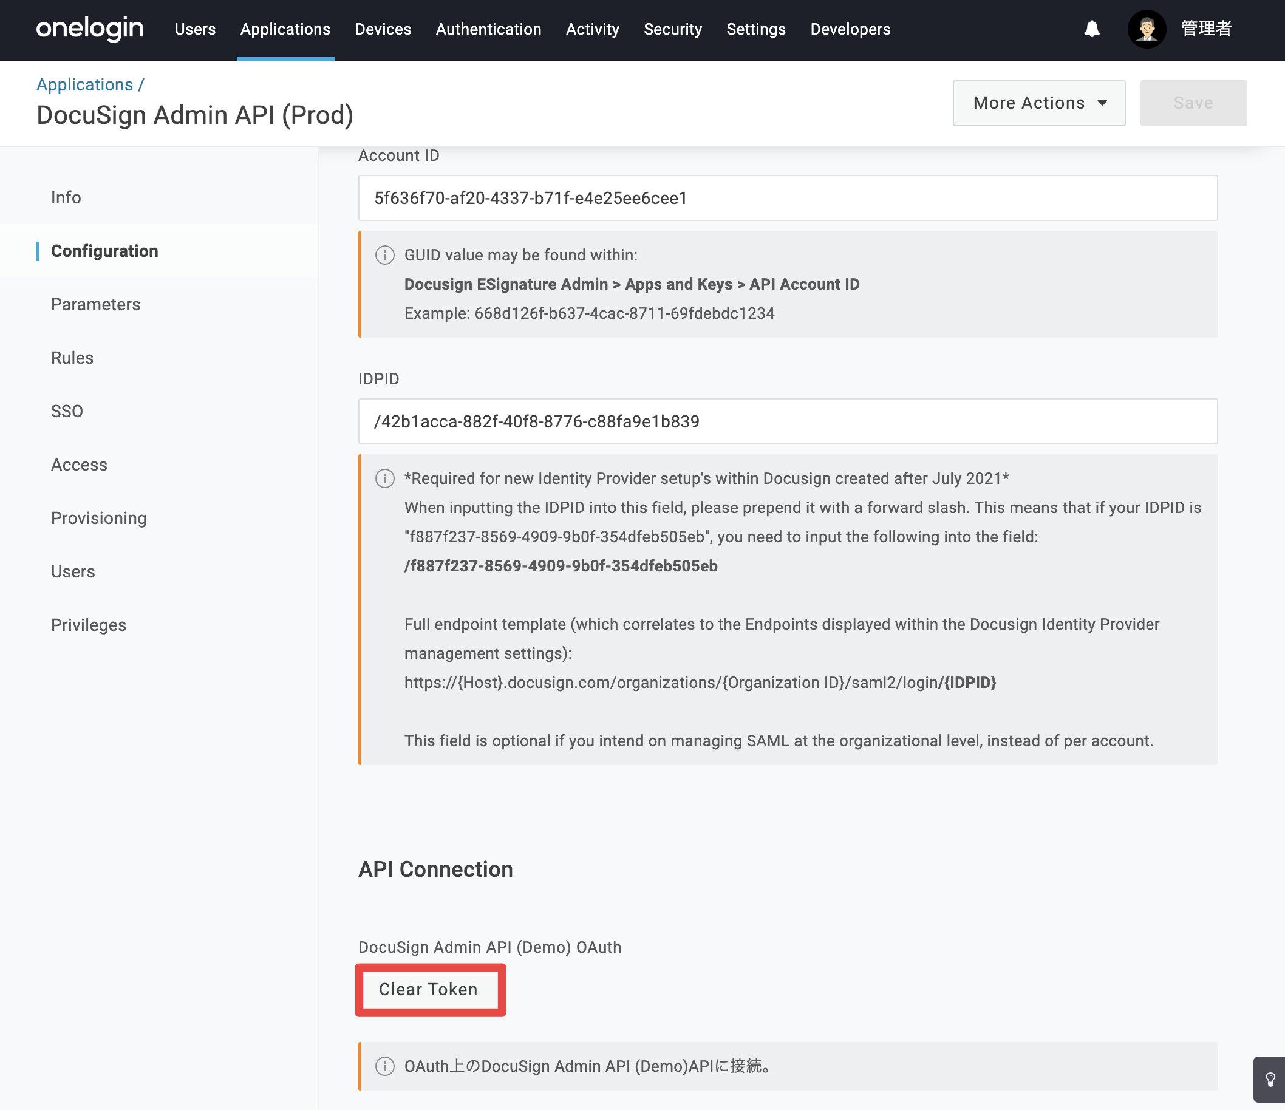Open the Security top menu

coord(672,29)
